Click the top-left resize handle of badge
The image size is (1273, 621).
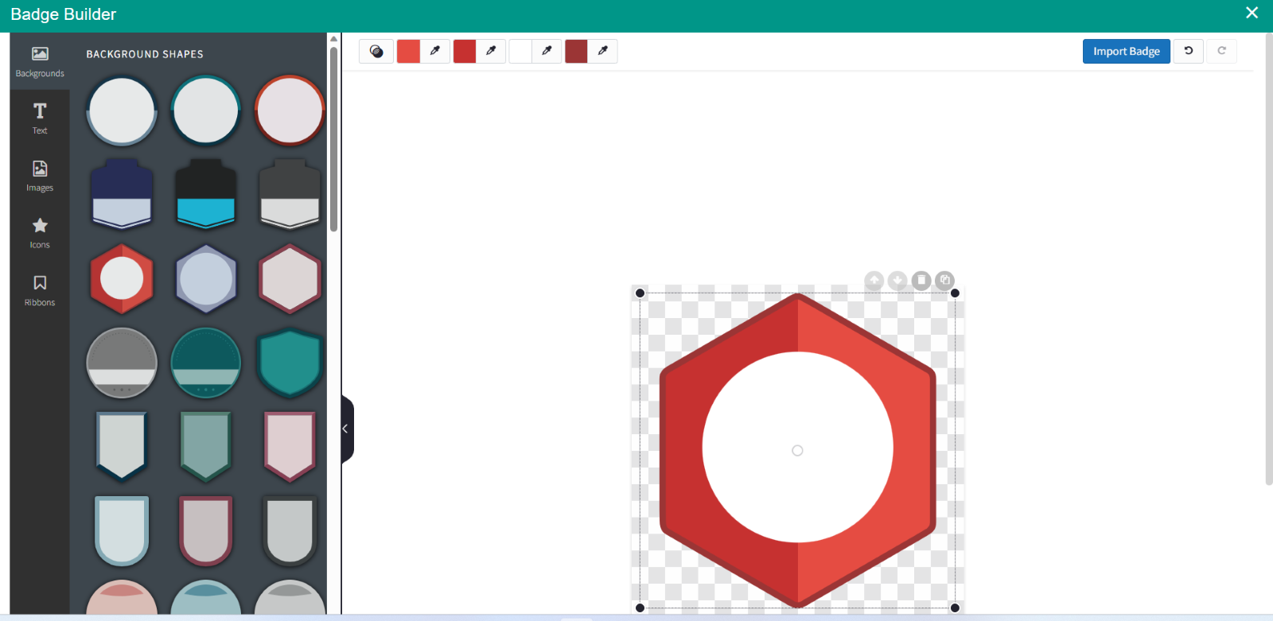tap(640, 293)
